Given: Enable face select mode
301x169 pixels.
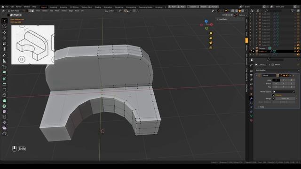Looking at the screenshot, I should [32, 11].
